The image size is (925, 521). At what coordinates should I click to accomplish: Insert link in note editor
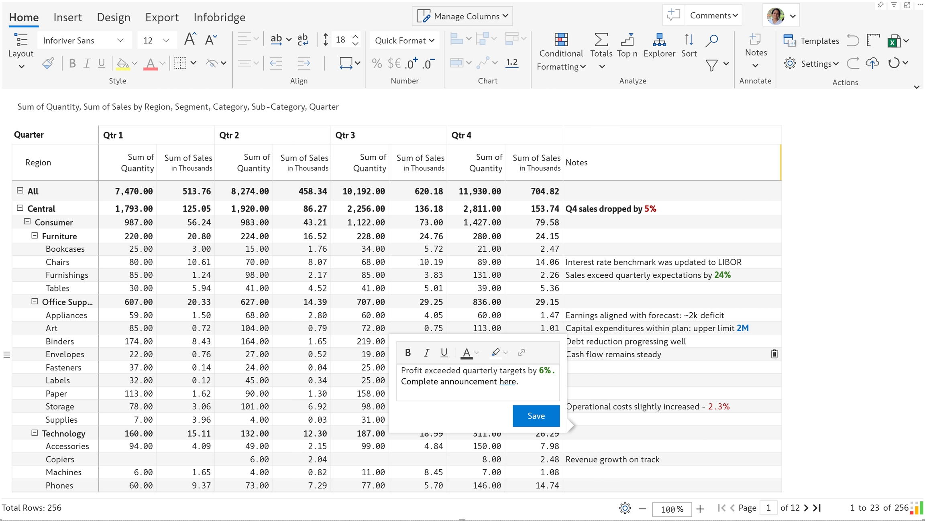click(x=522, y=352)
